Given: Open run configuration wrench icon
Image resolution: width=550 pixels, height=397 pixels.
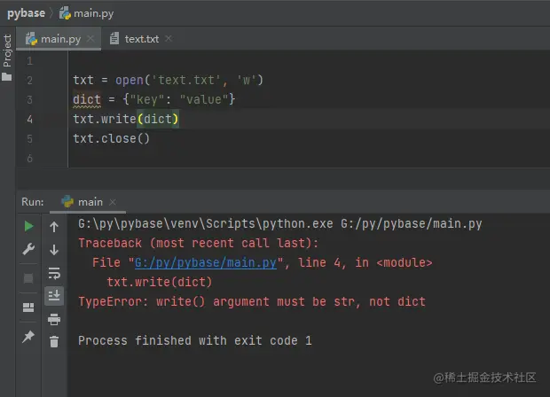Looking at the screenshot, I should pos(28,249).
